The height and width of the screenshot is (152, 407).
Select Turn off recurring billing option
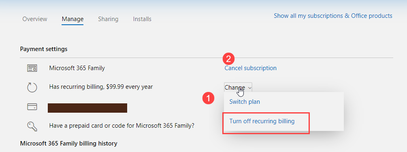pyautogui.click(x=262, y=121)
